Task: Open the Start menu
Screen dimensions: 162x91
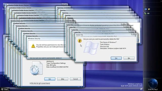Action: coord(5,89)
